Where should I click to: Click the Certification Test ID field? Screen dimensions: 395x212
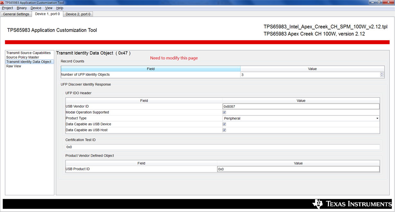223,147
